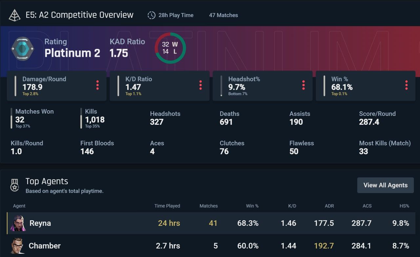Click the Win % column header
The height and width of the screenshot is (257, 420).
252,206
